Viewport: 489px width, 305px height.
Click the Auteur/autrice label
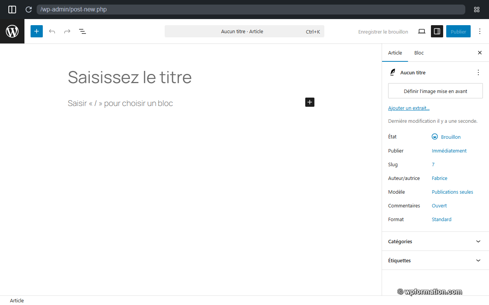tap(404, 178)
